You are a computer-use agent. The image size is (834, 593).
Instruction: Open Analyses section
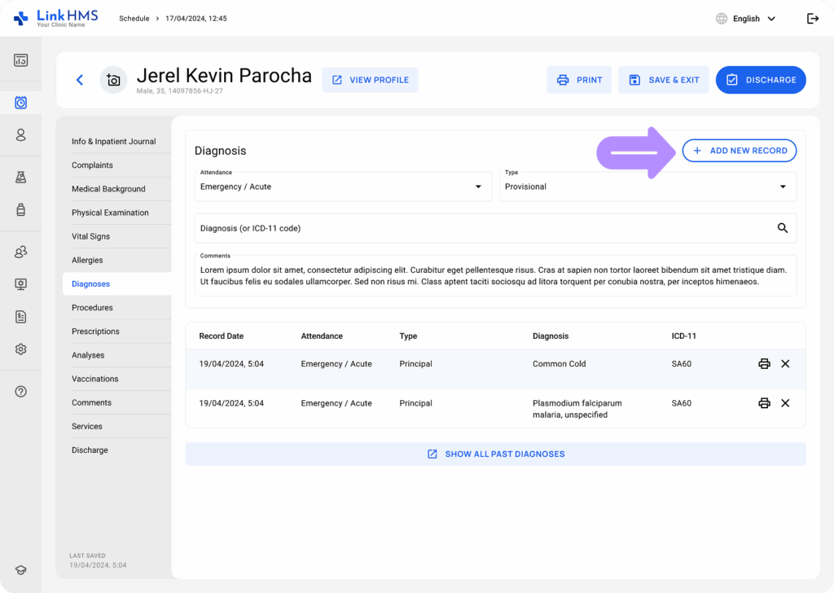(x=88, y=355)
